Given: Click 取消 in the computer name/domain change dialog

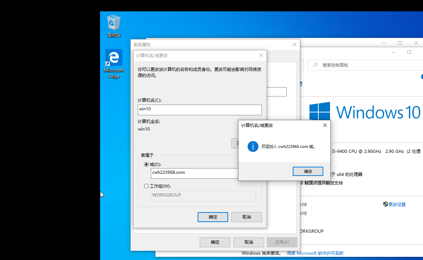Looking at the screenshot, I should [x=247, y=217].
